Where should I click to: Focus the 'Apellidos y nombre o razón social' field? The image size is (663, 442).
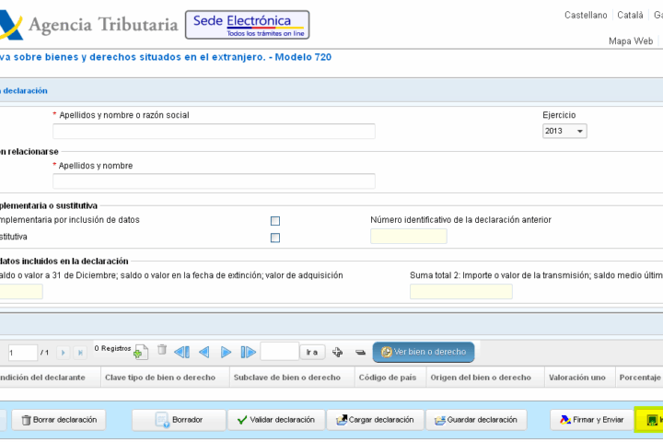point(214,132)
